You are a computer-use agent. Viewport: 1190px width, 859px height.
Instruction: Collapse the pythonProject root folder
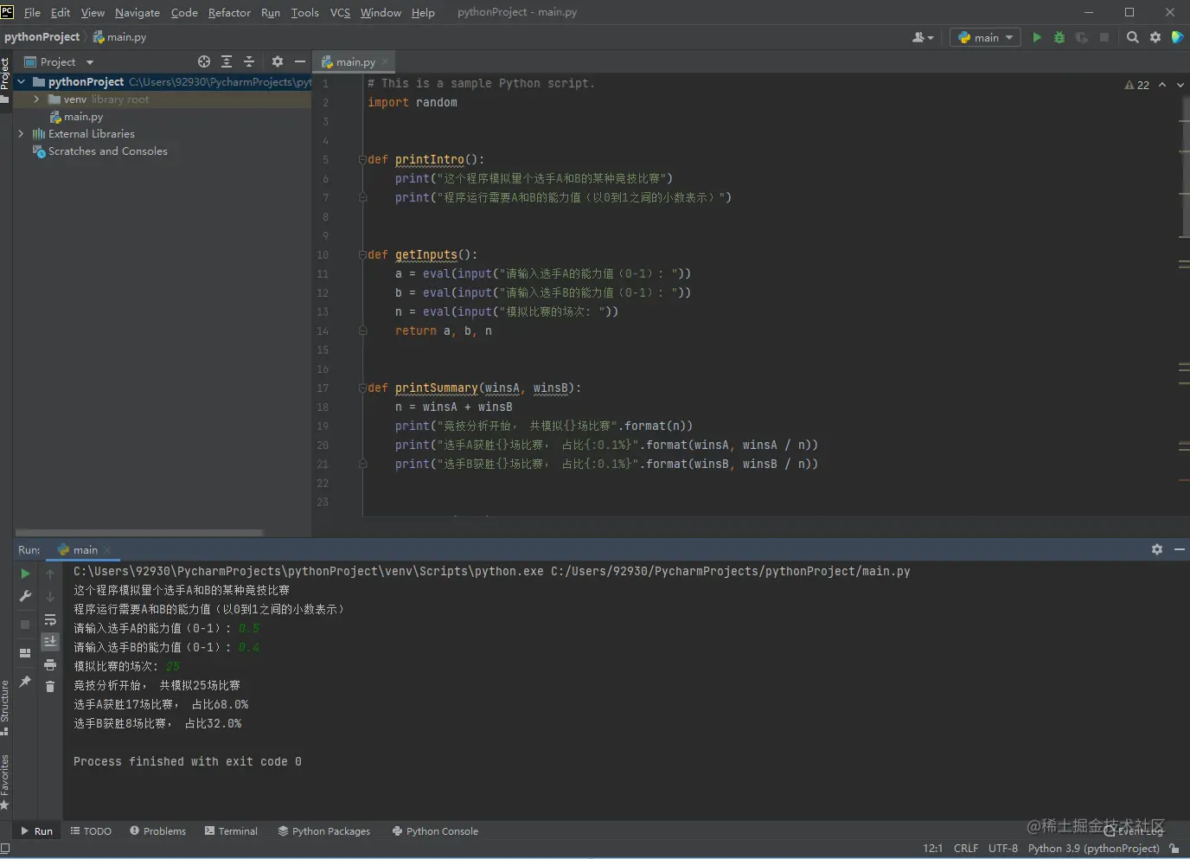click(21, 81)
